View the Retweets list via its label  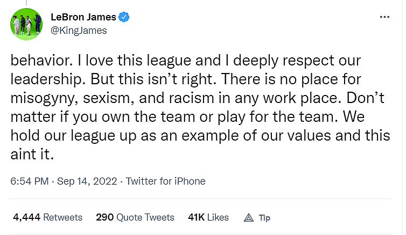point(62,217)
